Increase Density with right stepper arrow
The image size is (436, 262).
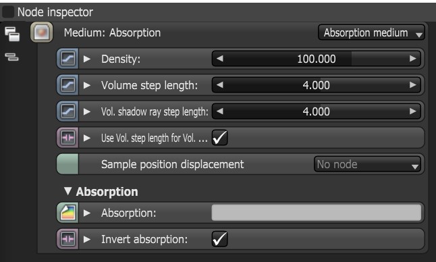tap(413, 59)
